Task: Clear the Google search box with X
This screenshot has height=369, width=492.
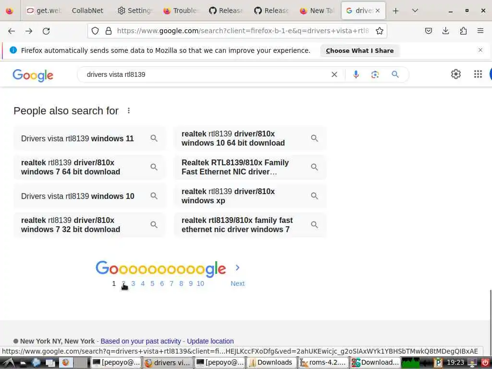Action: pyautogui.click(x=334, y=74)
